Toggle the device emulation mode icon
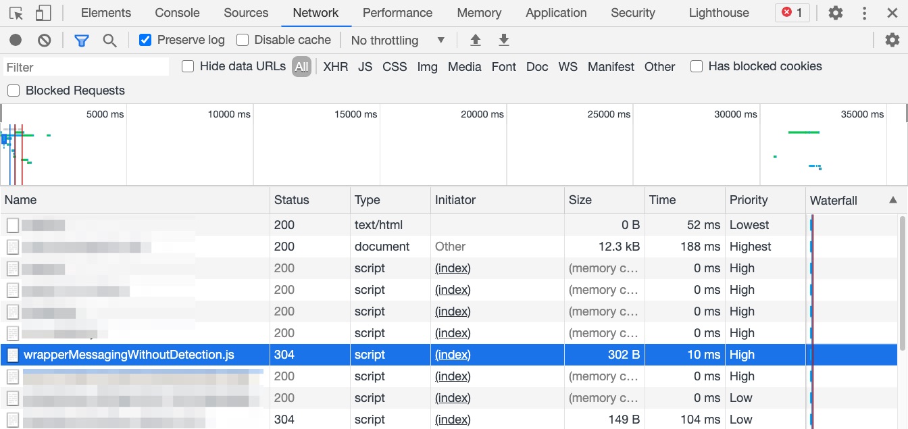Viewport: 908px width, 429px height. (x=43, y=12)
